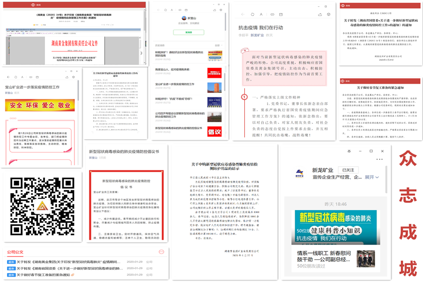
Task: Change font size in 抗击疫情 article window
Action: [261, 14]
